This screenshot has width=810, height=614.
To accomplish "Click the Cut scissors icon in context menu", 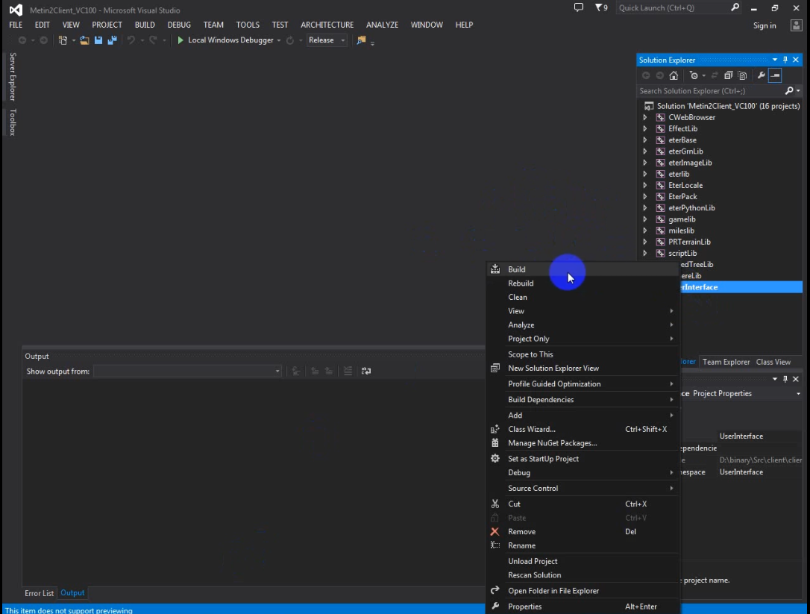I will (x=495, y=504).
